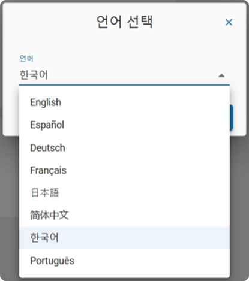249x281 pixels.
Task: Collapse the language list with the caret arrow
Action: 221,75
